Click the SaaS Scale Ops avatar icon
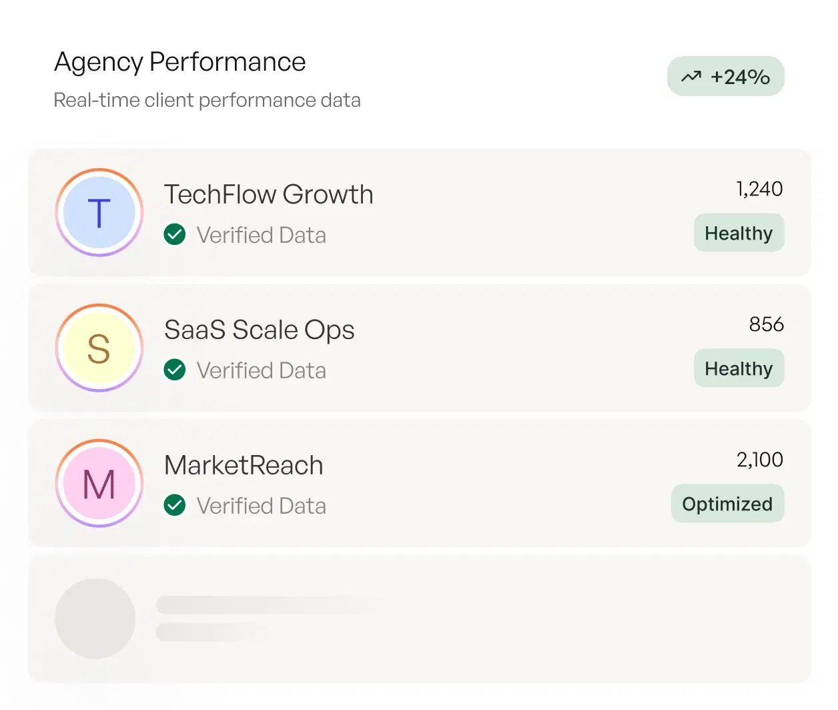 tap(99, 348)
